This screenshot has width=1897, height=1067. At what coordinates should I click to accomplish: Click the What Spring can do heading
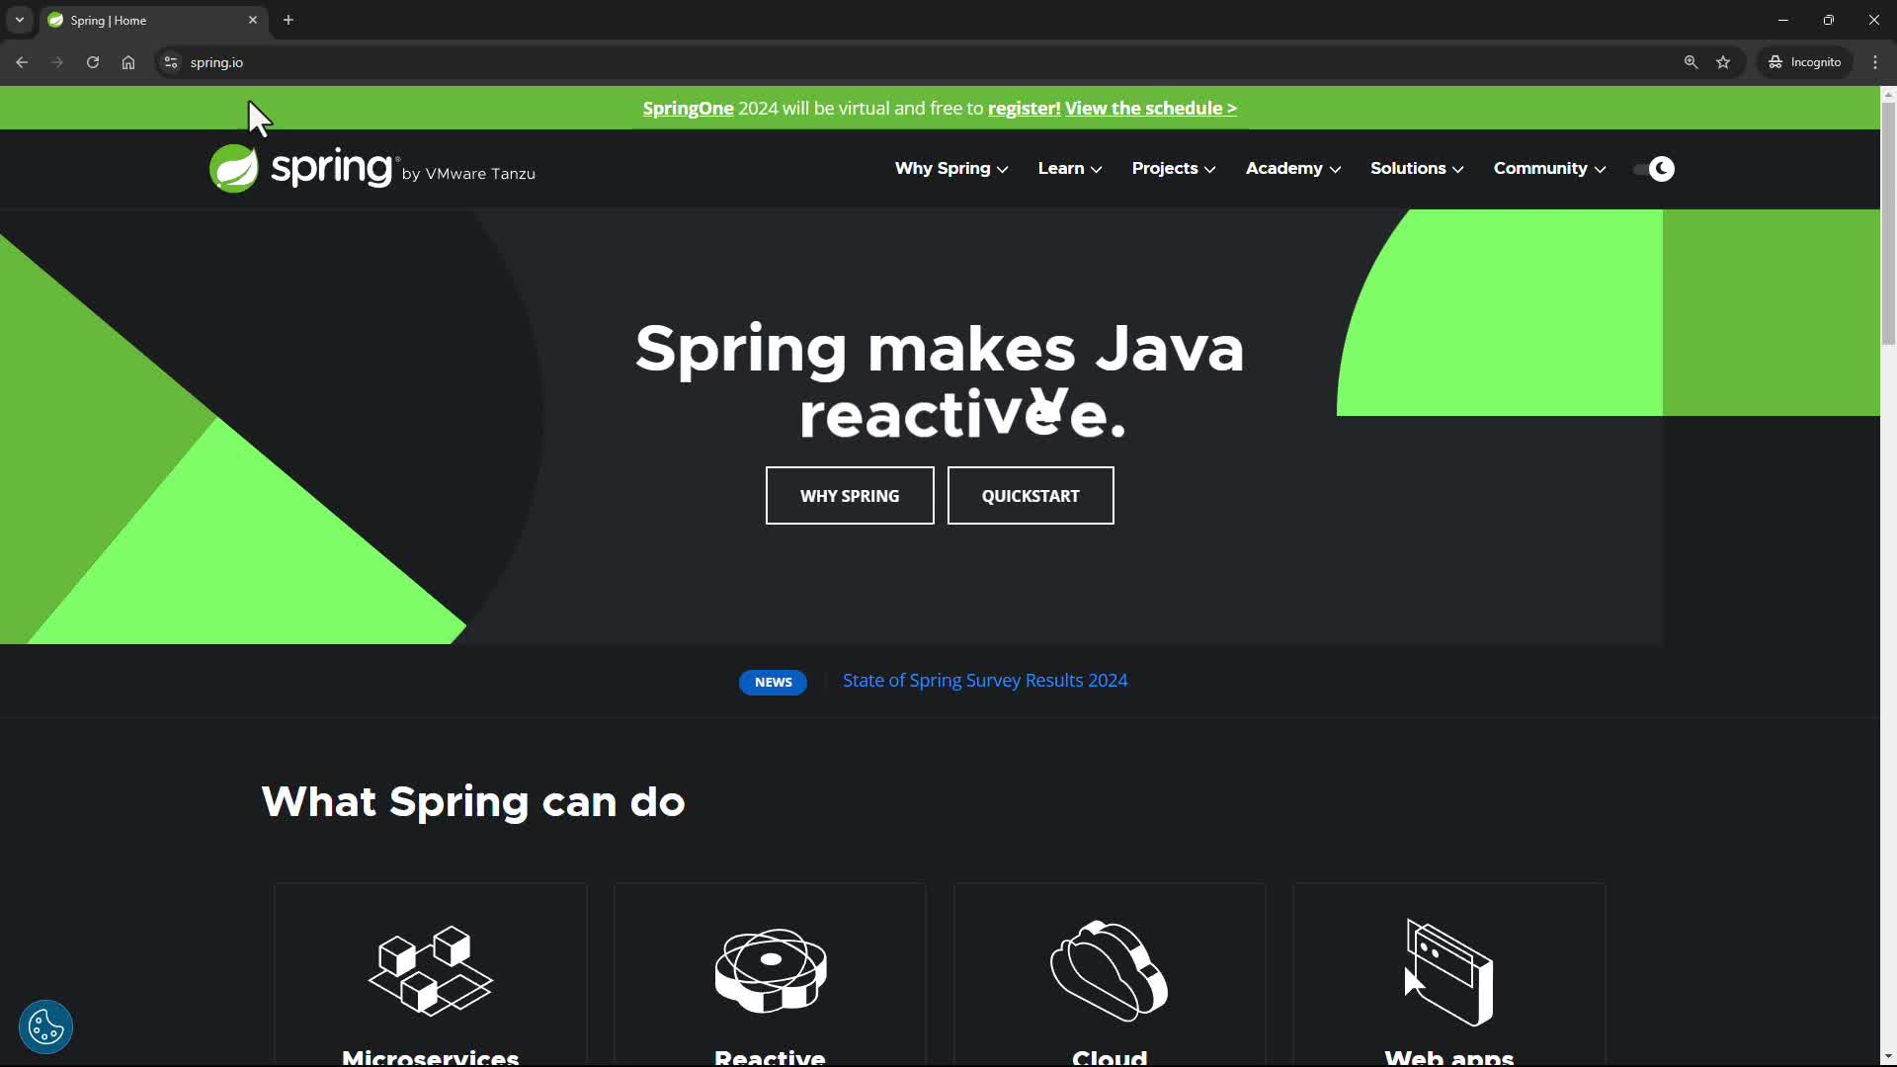coord(473,802)
